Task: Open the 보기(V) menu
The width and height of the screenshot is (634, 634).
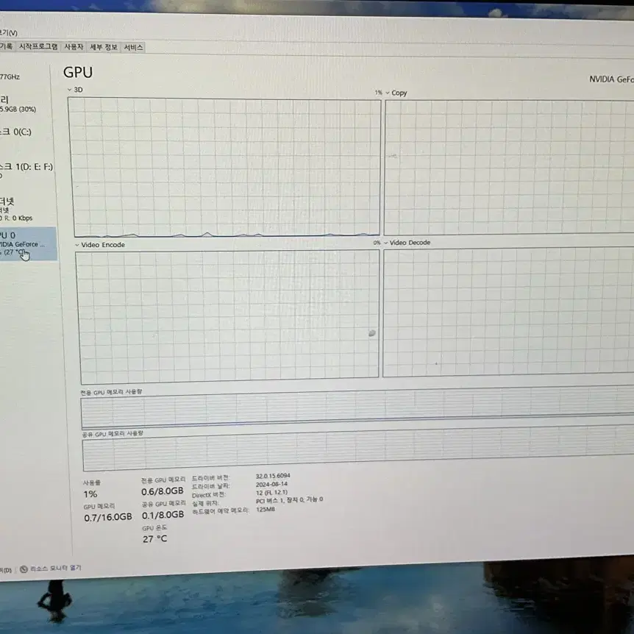Action: 8,32
